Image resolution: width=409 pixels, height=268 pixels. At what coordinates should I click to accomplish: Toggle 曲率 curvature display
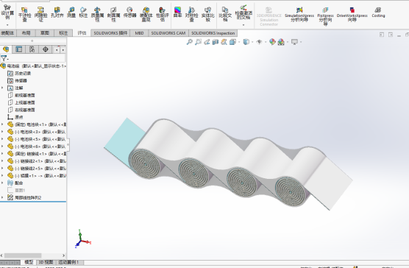pyautogui.click(x=177, y=13)
